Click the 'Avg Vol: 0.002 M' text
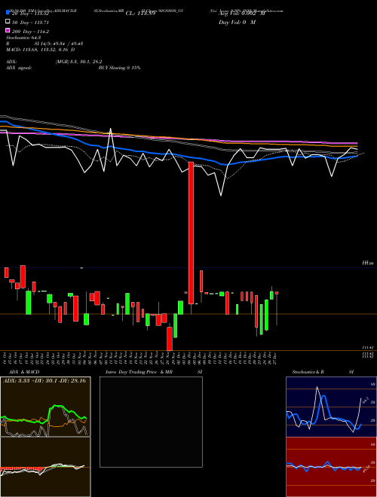This screenshot has width=377, height=497. coord(242,14)
